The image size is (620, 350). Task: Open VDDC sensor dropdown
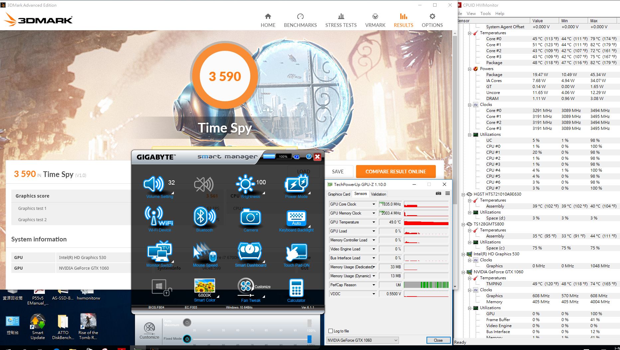pyautogui.click(x=373, y=294)
